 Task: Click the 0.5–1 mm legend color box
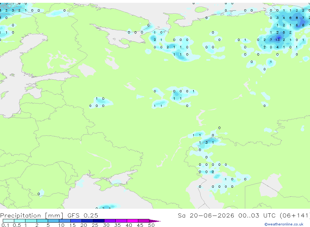(20, 221)
